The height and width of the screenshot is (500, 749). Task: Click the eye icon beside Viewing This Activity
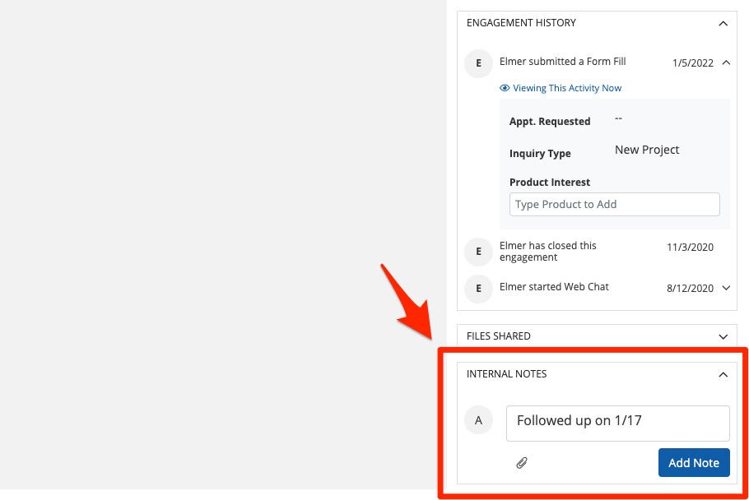(505, 88)
